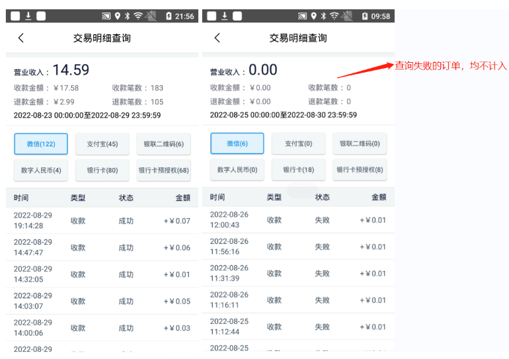Viewport: 509px width, 359px height.
Task: Tap the revenue total 14.59
Action: (x=71, y=70)
